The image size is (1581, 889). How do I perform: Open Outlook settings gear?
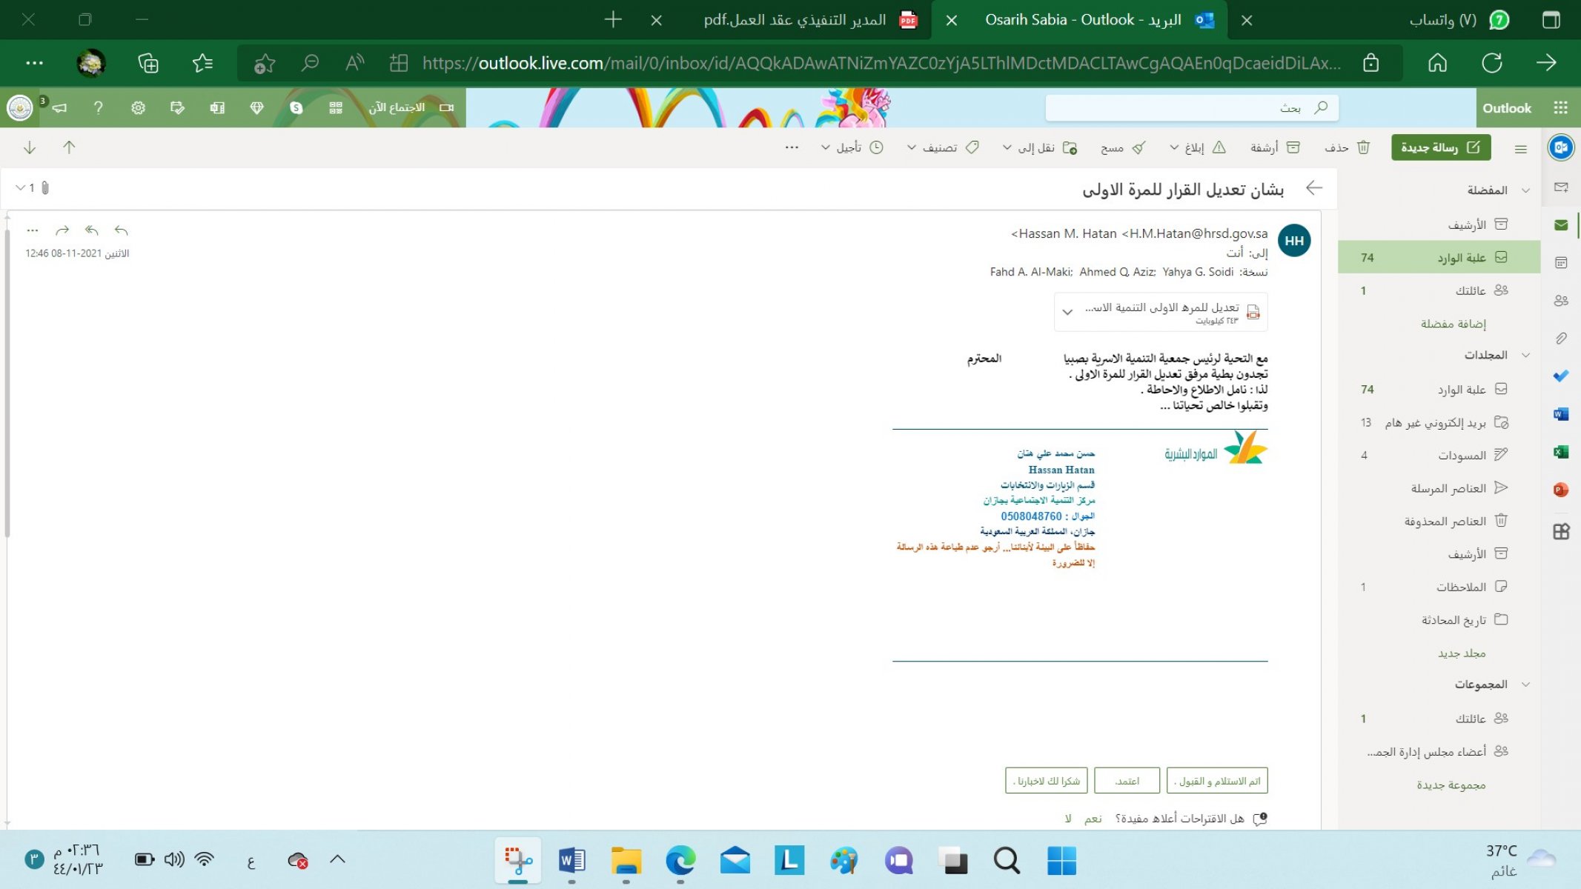point(138,108)
